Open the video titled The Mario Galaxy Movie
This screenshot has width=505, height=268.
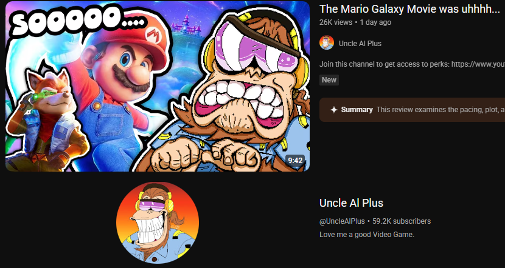(x=409, y=9)
